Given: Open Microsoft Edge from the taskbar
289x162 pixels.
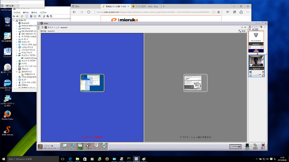Looking at the screenshot, I should pyautogui.click(x=70, y=159).
